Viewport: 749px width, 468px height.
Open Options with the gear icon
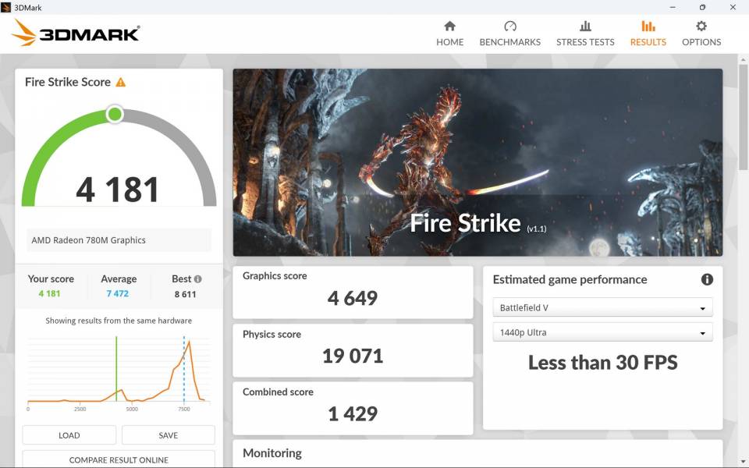pos(701,27)
